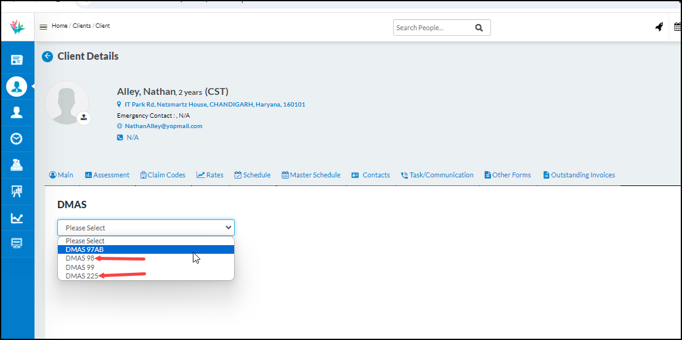This screenshot has width=682, height=340.
Task: Click the line chart icon in sidebar
Action: (17, 218)
